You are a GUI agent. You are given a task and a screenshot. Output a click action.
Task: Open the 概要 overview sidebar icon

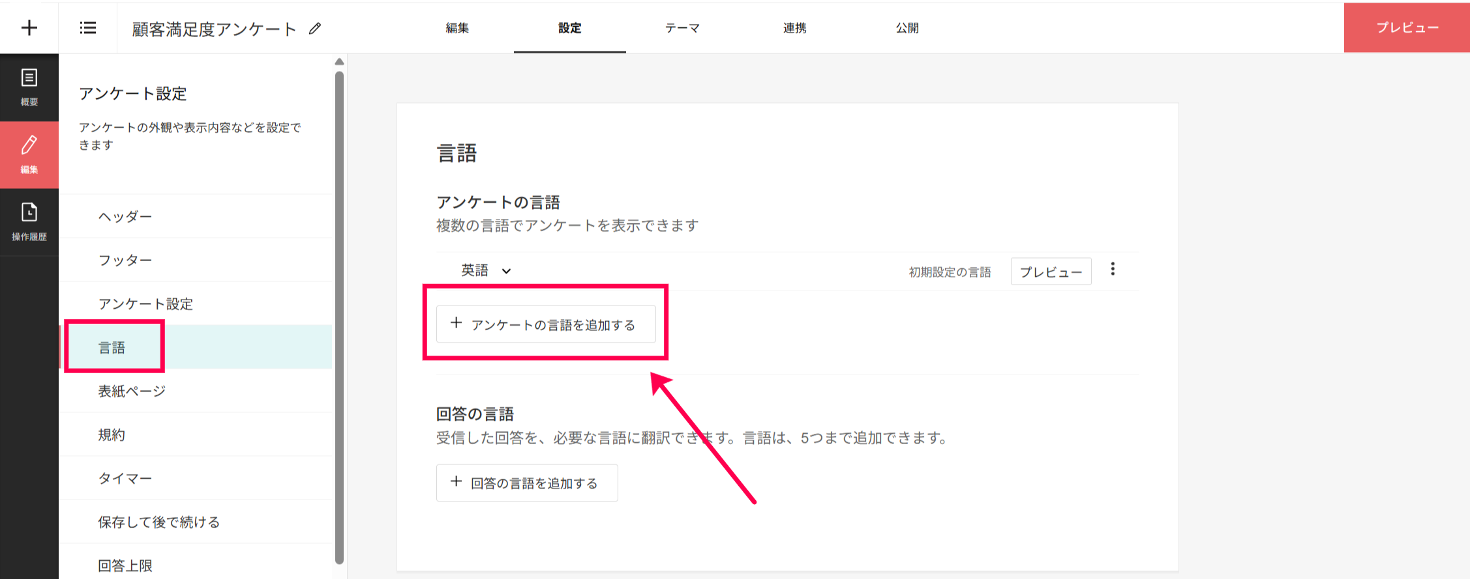click(x=29, y=87)
